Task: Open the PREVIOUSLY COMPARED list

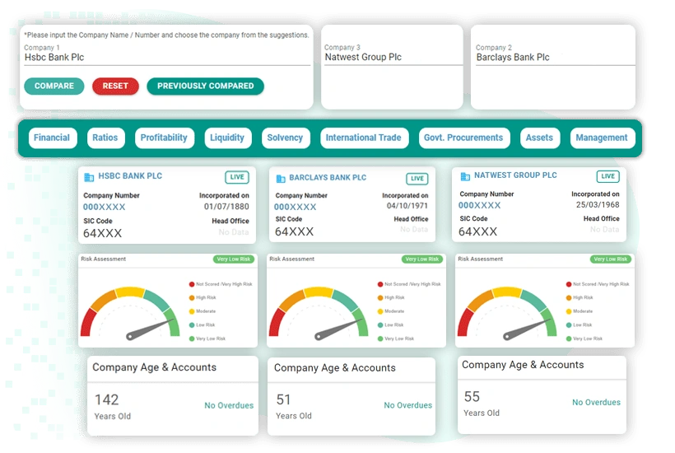Action: [x=205, y=86]
